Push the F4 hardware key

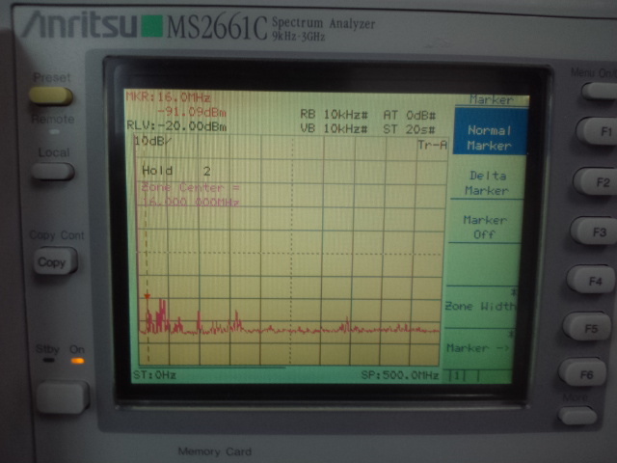coord(590,280)
